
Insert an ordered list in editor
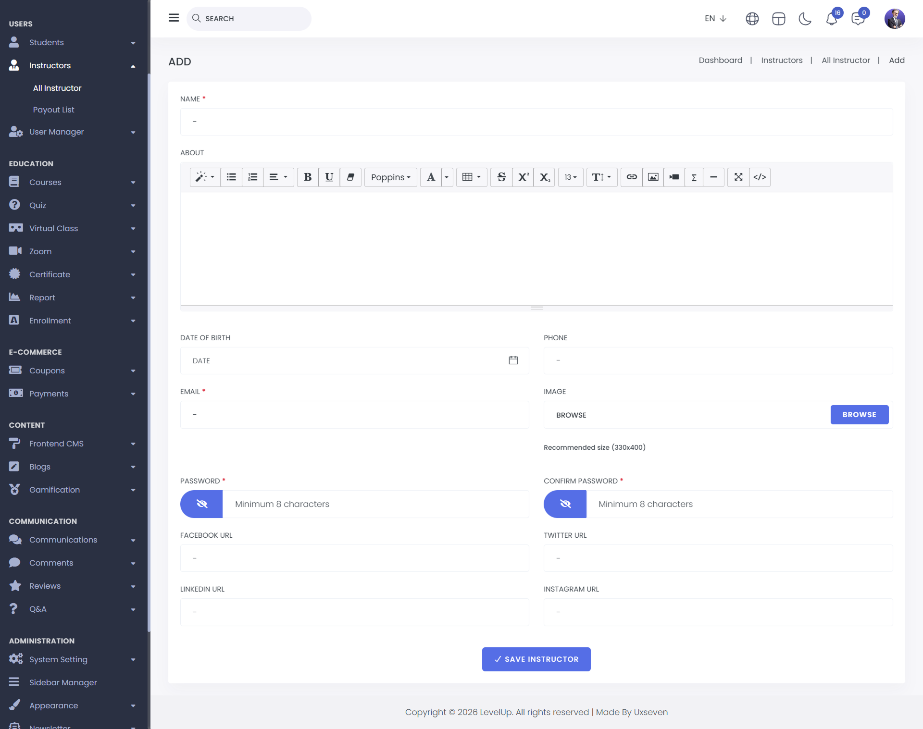pos(252,177)
